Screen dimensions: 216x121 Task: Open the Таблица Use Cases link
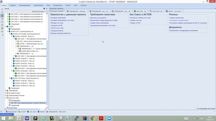(57, 23)
